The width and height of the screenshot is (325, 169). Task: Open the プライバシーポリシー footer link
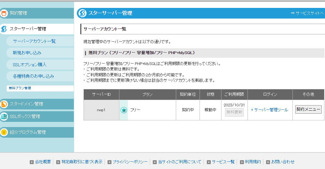[130, 162]
